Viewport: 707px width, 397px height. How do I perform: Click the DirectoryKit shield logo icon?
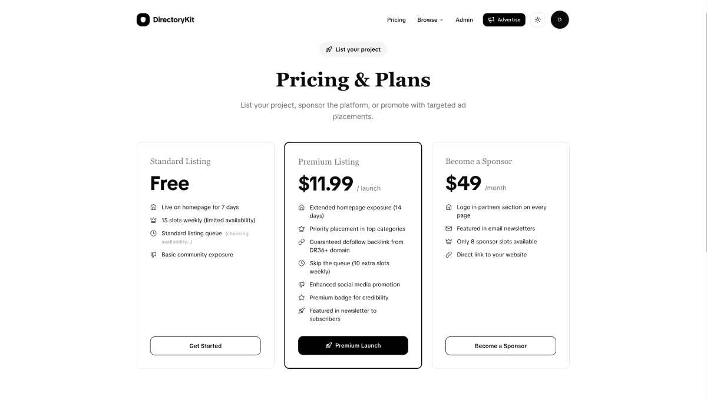tap(143, 20)
